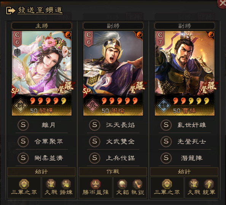The width and height of the screenshot is (226, 205).
Task: View the 離月 skill entry
Action: click(41, 125)
